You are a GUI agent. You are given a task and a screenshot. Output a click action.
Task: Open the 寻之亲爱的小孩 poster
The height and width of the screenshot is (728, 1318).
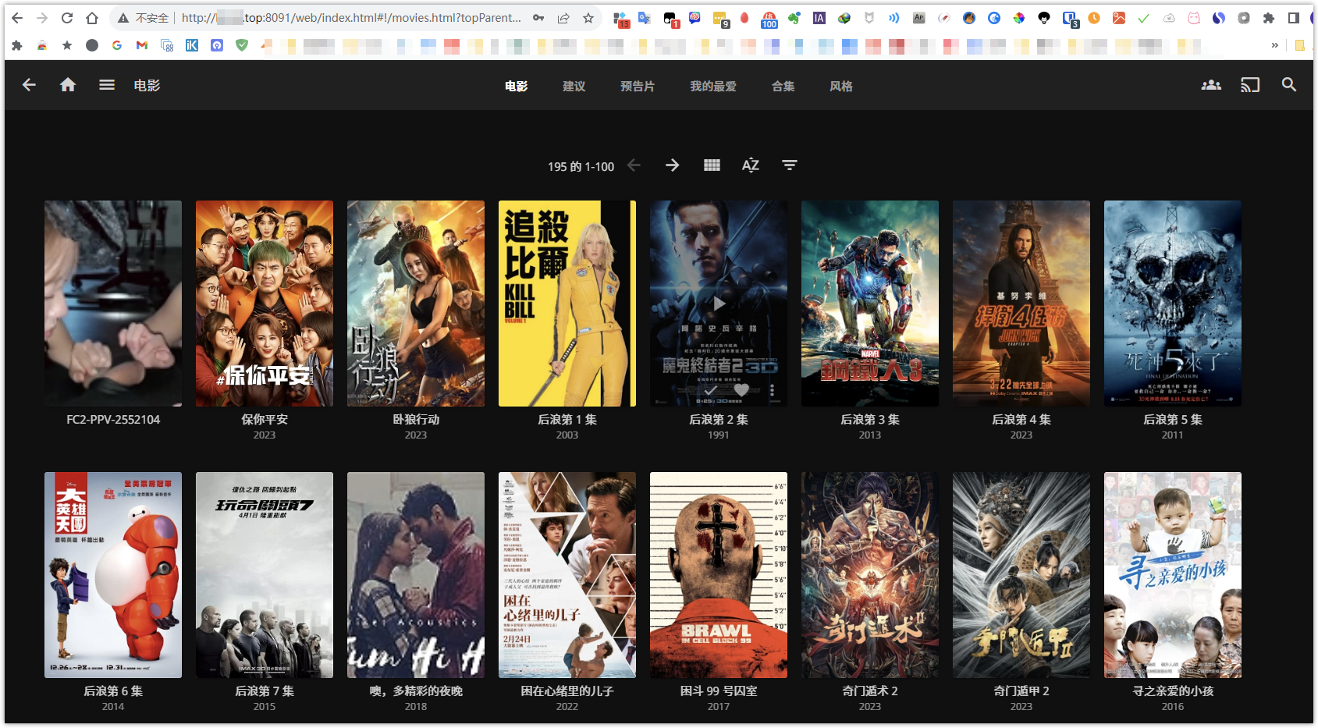1173,575
